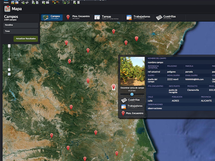Select the top Trabajadores tab
This screenshot has height=161, width=215.
point(138,17)
